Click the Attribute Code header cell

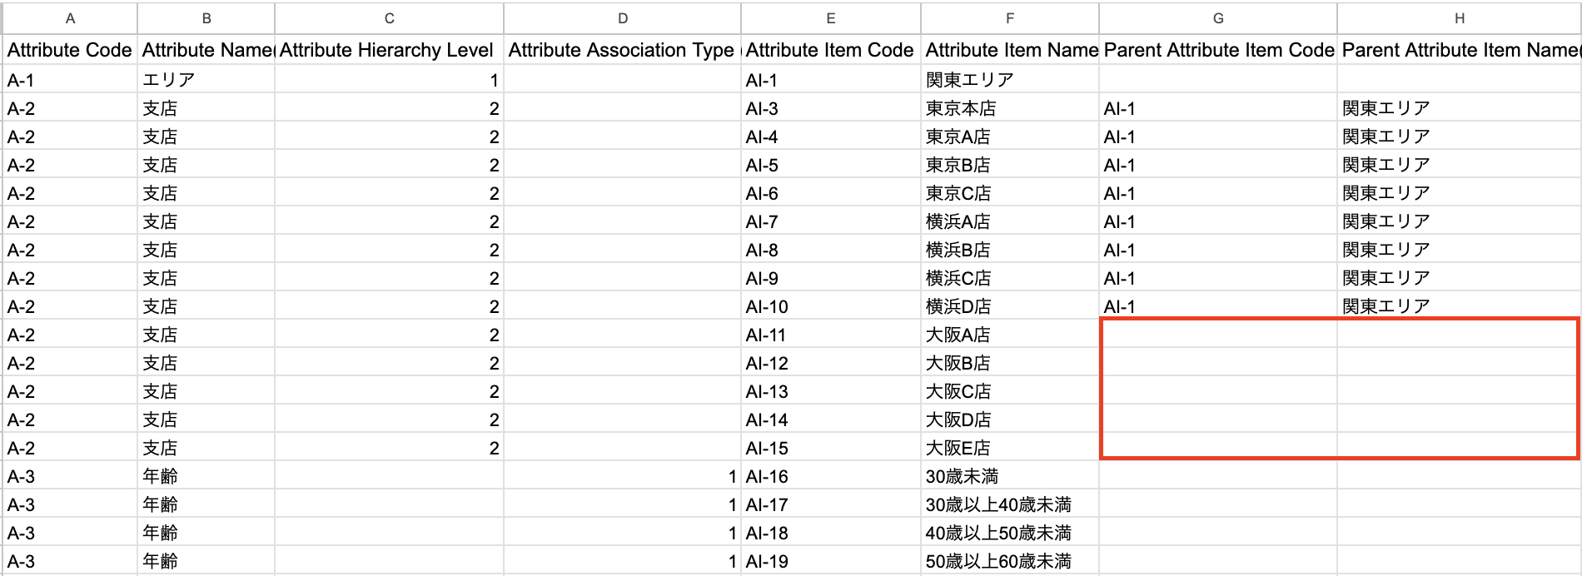[x=70, y=50]
